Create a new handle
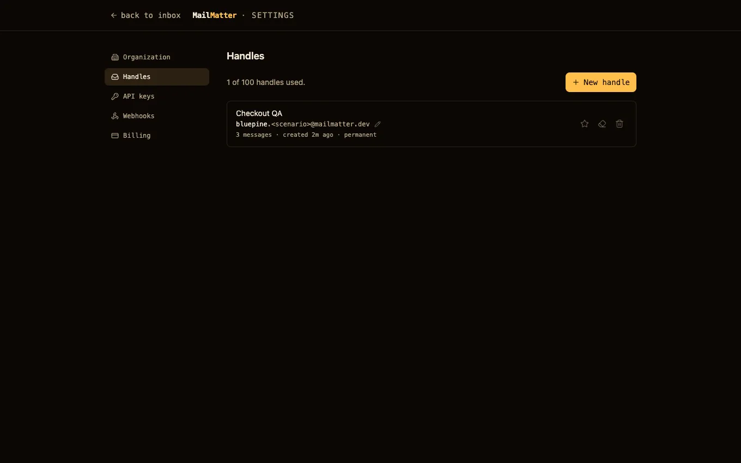 pos(601,82)
